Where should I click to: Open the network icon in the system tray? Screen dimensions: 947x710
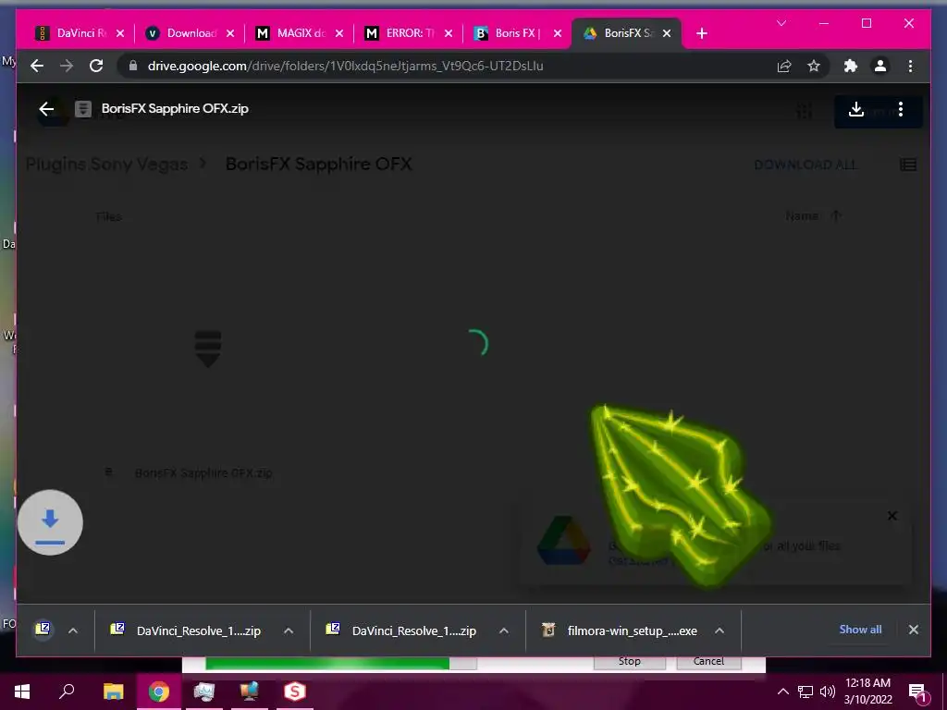pyautogui.click(x=806, y=692)
